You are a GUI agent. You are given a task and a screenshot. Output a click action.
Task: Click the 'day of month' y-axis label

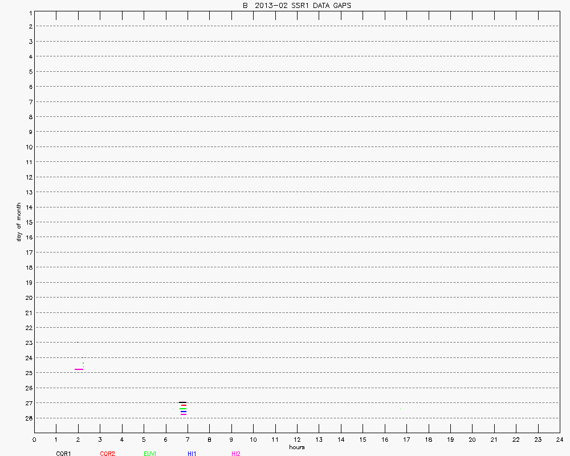(x=19, y=222)
